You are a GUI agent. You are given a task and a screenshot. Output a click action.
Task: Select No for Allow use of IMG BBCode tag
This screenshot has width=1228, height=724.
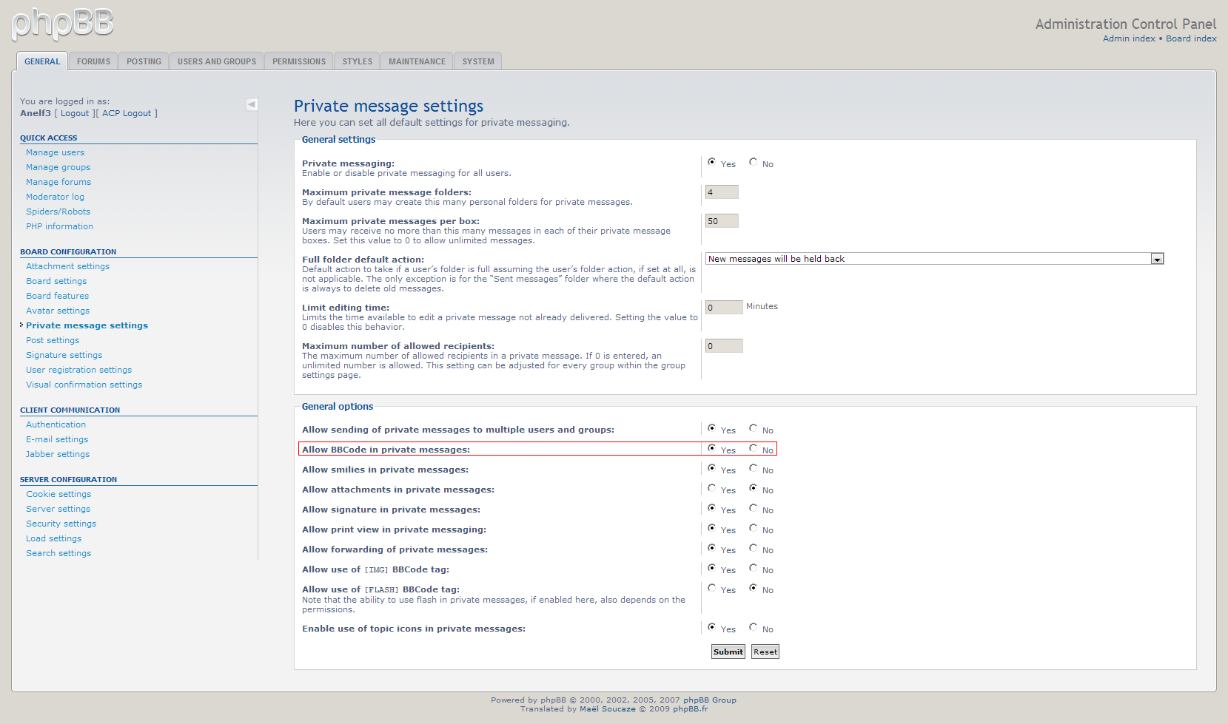[x=753, y=568]
